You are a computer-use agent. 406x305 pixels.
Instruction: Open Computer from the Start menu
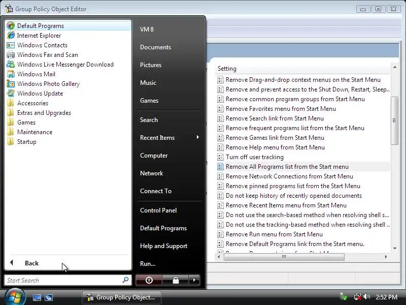154,156
